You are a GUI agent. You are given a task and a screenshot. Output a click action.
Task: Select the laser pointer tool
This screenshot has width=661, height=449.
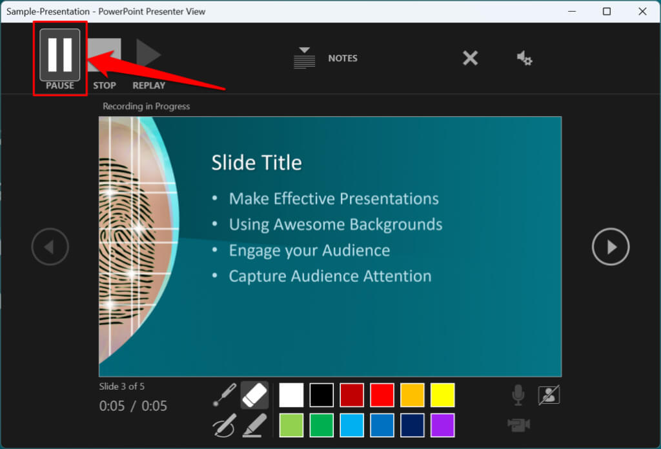(225, 395)
